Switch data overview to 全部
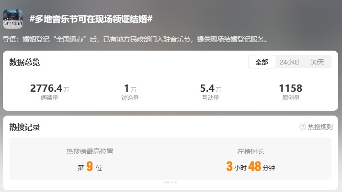 pyautogui.click(x=262, y=62)
